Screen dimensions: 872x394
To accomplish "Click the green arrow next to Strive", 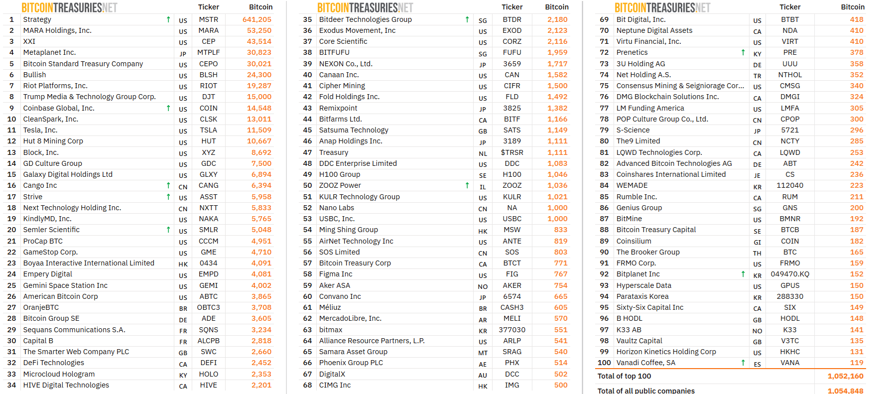I will tap(168, 197).
